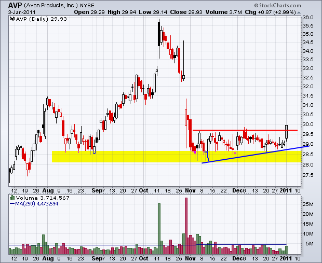Click the blue MA(250) legend line marker
The width and height of the screenshot is (322, 263).
pos(12,204)
